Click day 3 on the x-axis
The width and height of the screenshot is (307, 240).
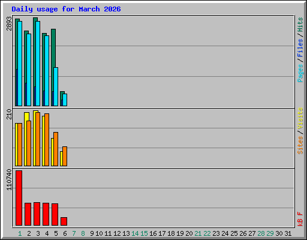[38, 233]
